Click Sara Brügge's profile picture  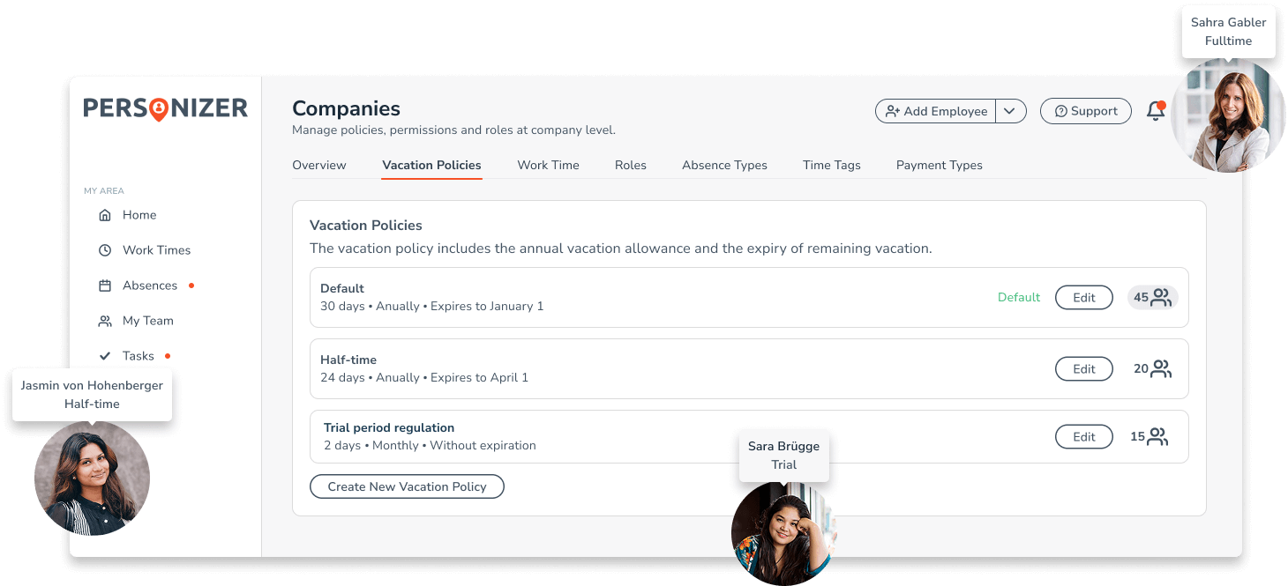783,533
